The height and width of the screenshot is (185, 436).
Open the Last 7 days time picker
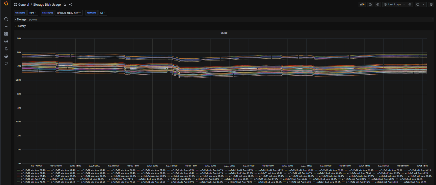395,5
